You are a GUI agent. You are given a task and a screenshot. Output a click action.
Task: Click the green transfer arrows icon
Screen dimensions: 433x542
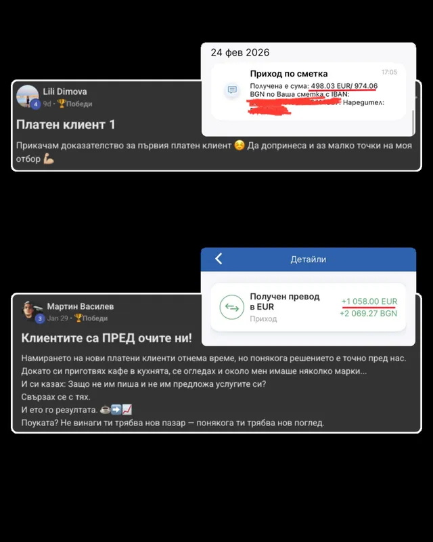coord(231,307)
